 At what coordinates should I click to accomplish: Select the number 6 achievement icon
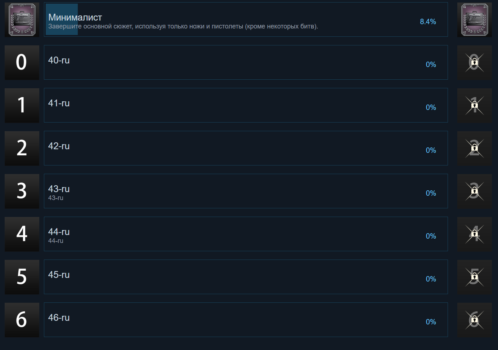(22, 320)
